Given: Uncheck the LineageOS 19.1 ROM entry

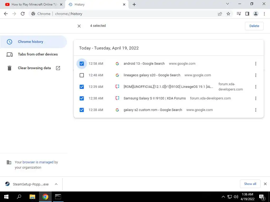Looking at the screenshot, I should point(82,87).
